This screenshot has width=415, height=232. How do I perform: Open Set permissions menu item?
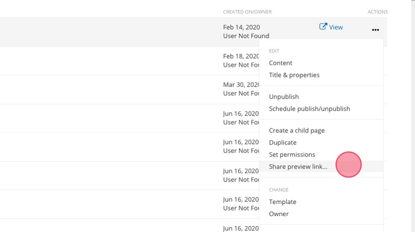tap(292, 155)
